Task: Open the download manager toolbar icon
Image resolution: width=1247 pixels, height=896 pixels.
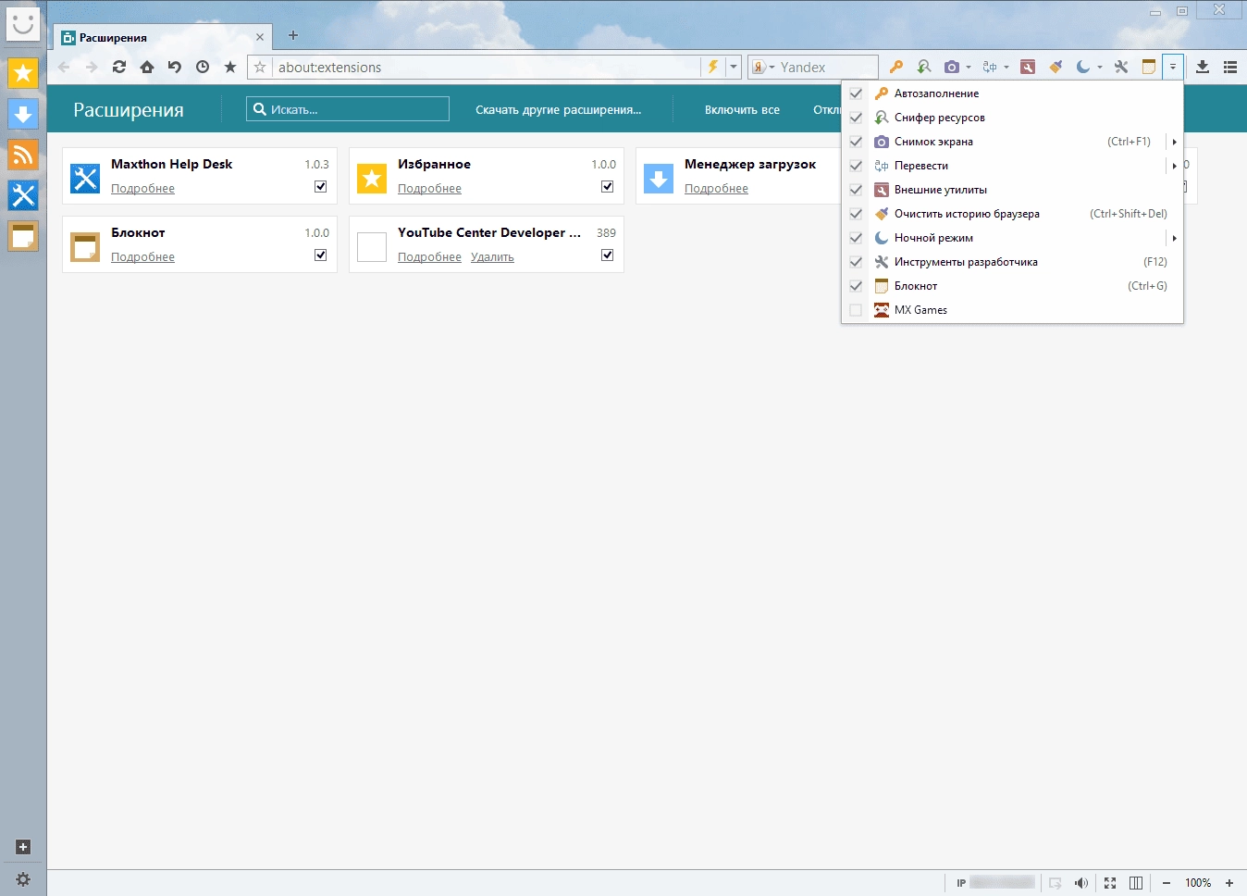Action: click(x=1203, y=67)
